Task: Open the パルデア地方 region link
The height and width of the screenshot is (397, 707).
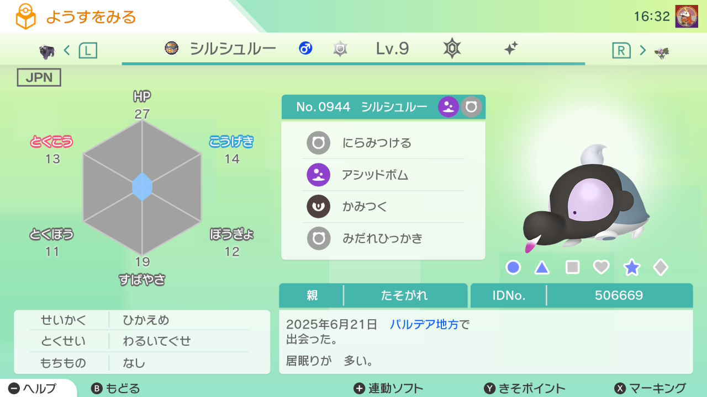Action: [x=424, y=325]
